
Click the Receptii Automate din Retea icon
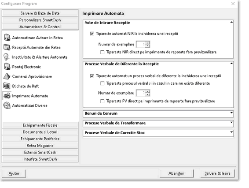coord(7,47)
